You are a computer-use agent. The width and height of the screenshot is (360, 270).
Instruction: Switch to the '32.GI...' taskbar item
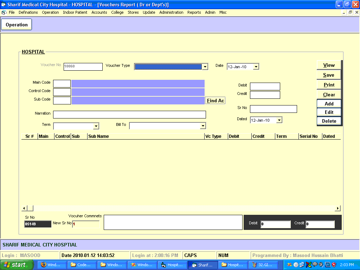[263, 265]
